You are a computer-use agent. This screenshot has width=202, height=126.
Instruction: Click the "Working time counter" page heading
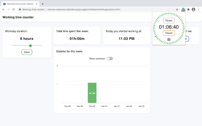coord(18,17)
